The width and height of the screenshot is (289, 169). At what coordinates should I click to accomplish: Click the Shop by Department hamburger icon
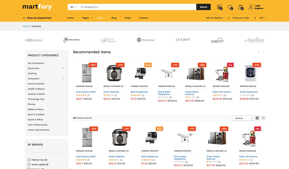click(x=24, y=18)
